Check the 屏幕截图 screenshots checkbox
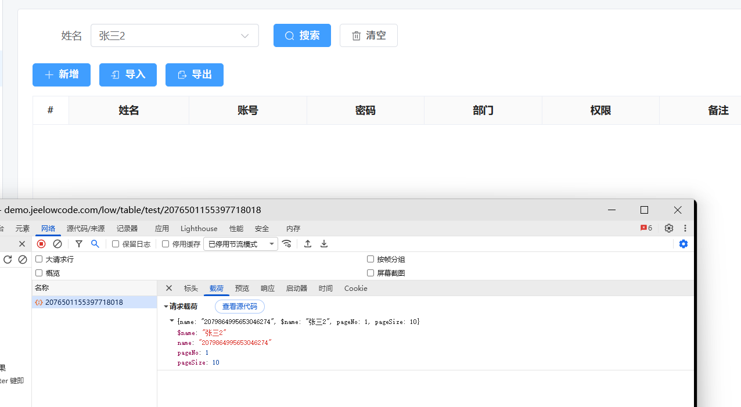The height and width of the screenshot is (407, 741). pos(370,272)
